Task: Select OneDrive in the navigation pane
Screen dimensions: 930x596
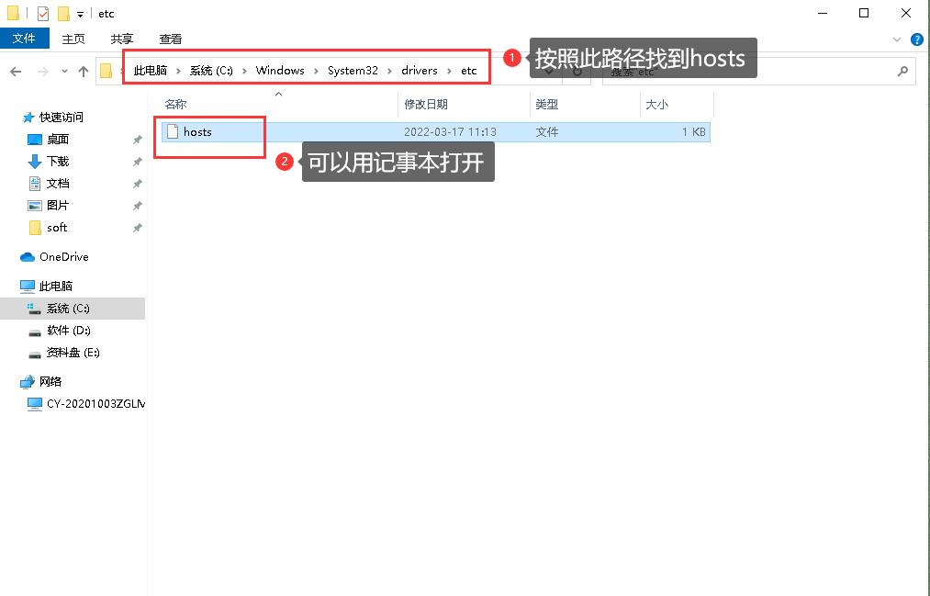Action: tap(63, 257)
